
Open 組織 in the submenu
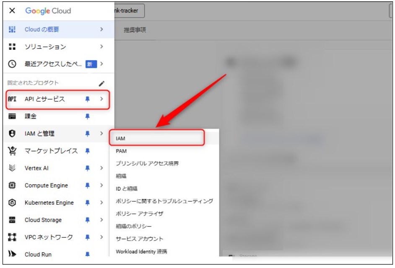(164, 176)
